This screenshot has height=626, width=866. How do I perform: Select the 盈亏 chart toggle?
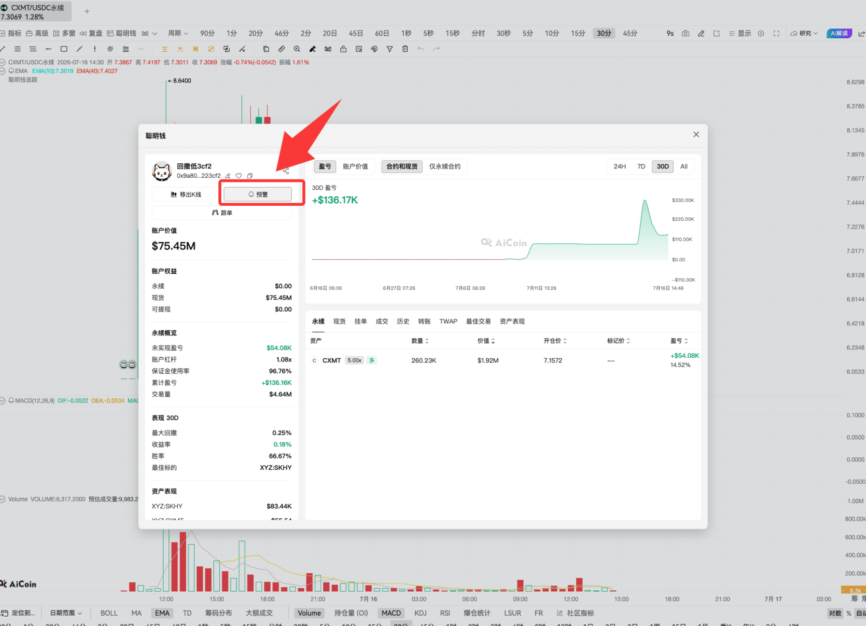(x=325, y=167)
